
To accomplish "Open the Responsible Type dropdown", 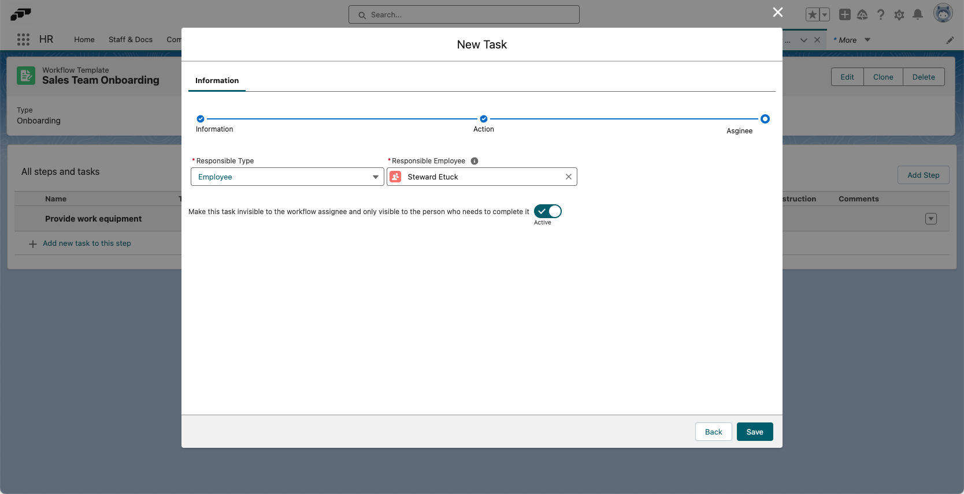I will click(287, 177).
